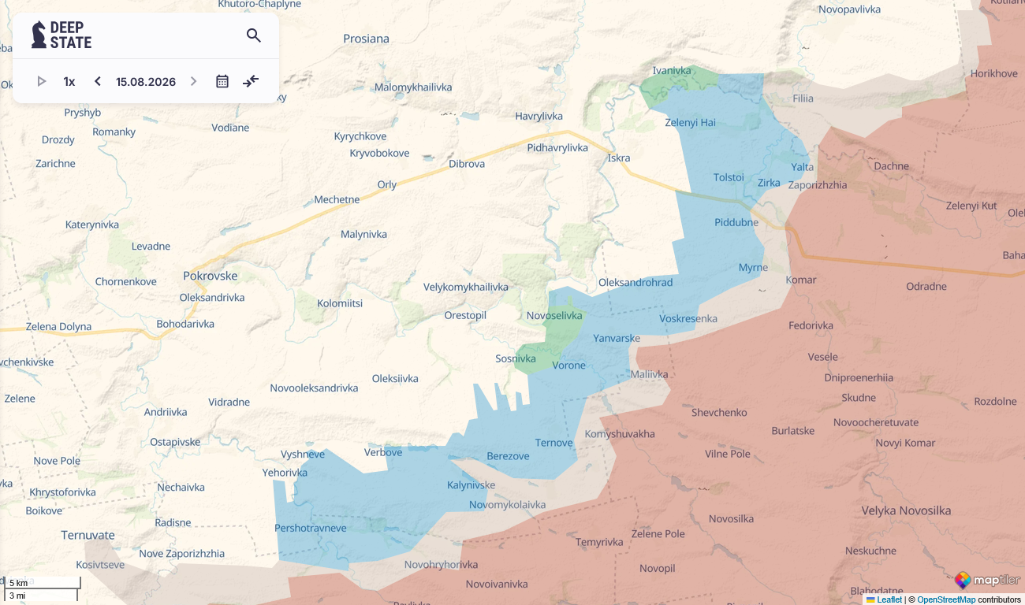Click the Novoselivka label
The image size is (1025, 605).
(554, 316)
